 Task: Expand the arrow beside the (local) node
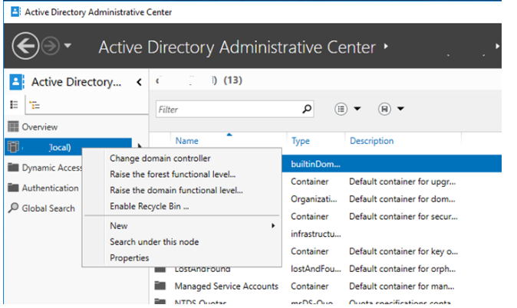(x=140, y=146)
